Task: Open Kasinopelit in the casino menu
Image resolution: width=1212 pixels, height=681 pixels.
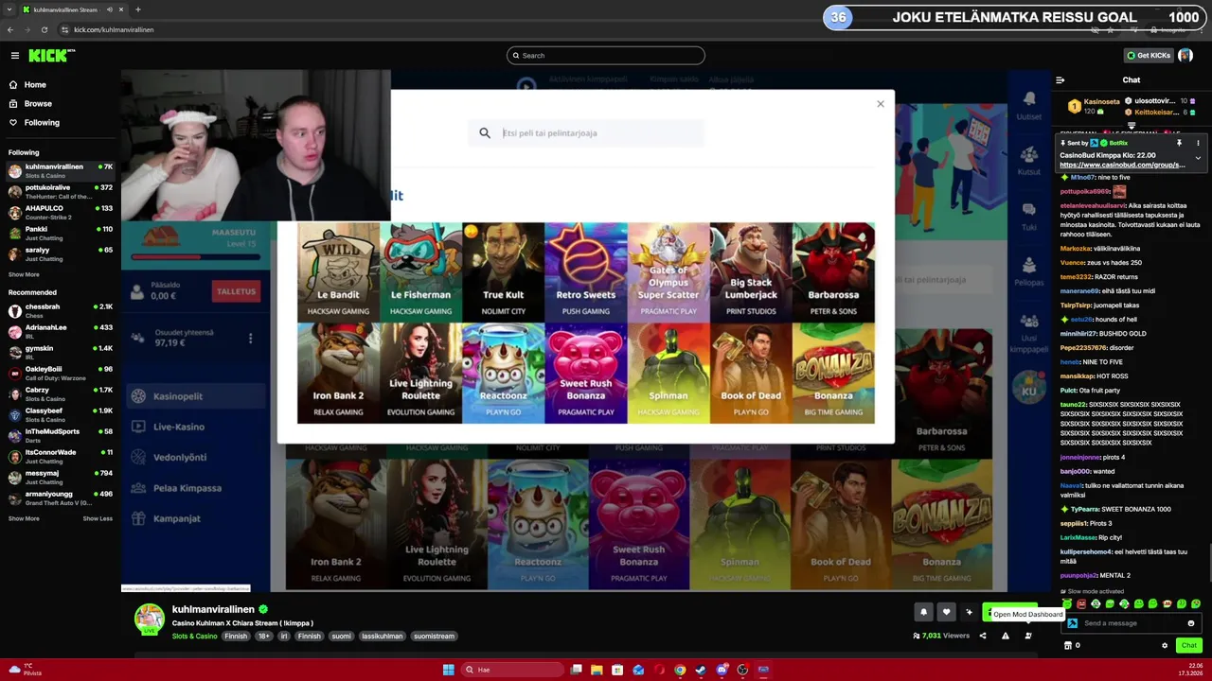Action: pos(197,397)
